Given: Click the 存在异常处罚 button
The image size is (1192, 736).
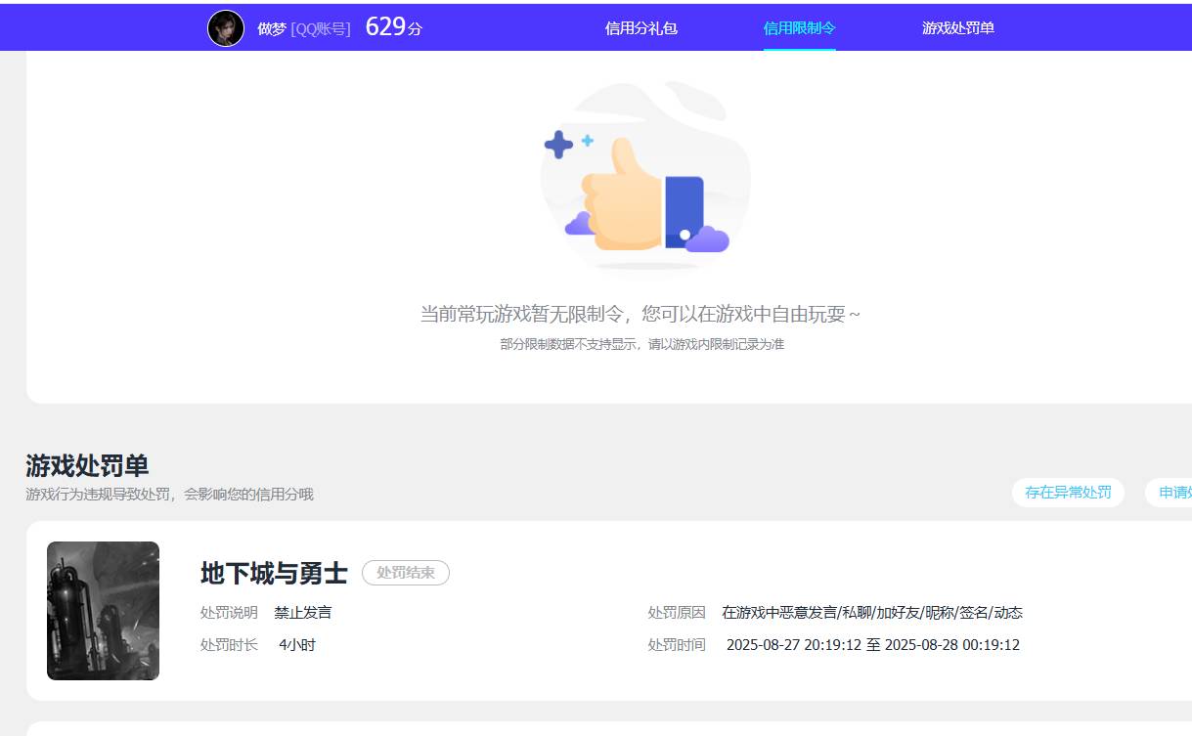Looking at the screenshot, I should [x=1068, y=493].
